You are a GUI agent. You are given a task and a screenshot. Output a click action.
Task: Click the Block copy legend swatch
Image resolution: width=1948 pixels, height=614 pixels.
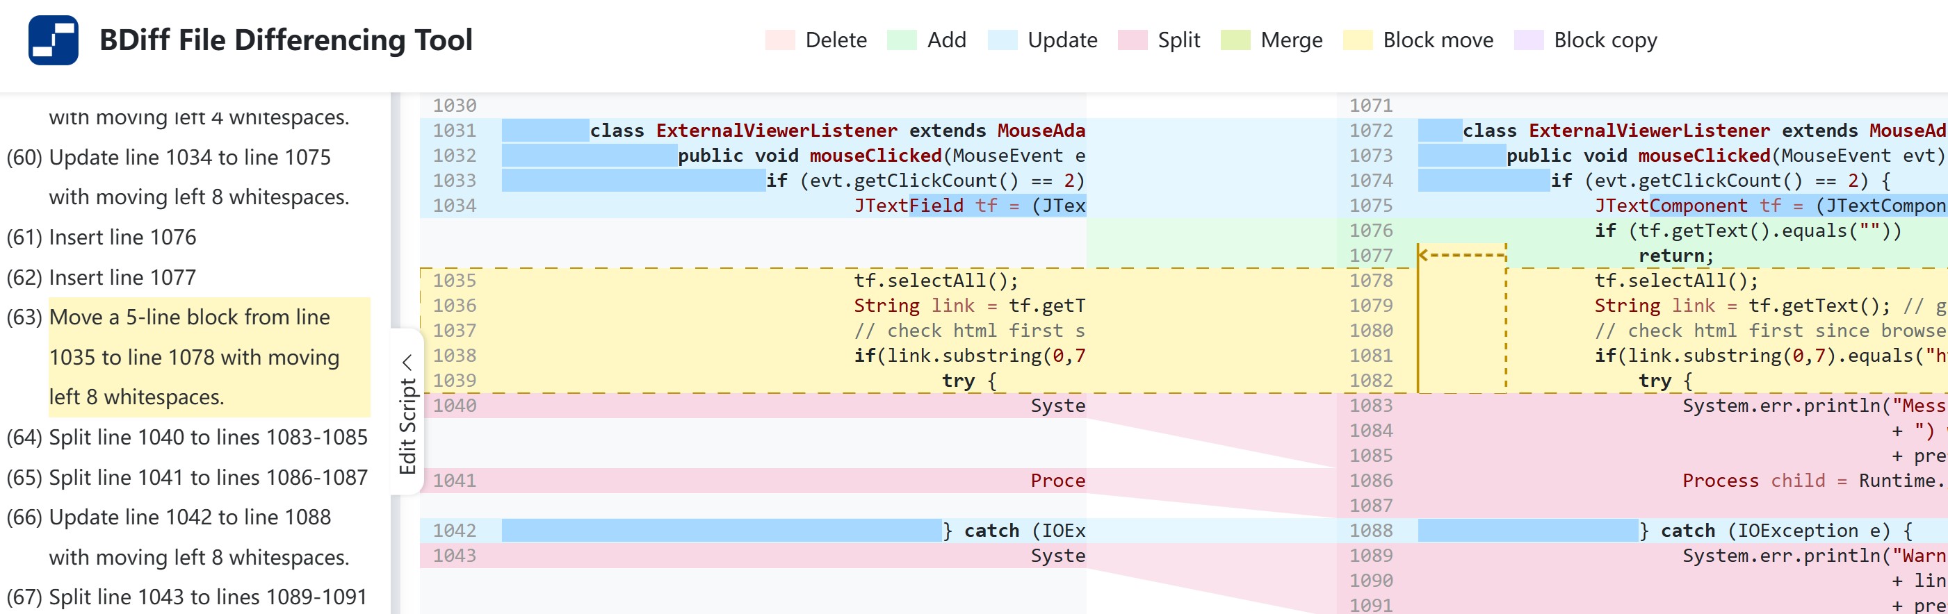click(x=1528, y=40)
